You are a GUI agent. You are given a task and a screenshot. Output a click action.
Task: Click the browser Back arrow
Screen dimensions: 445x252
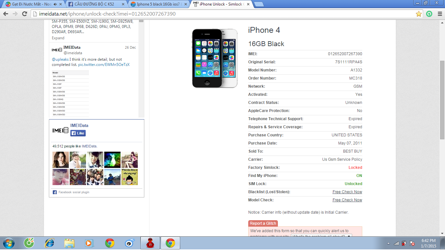click(6, 14)
